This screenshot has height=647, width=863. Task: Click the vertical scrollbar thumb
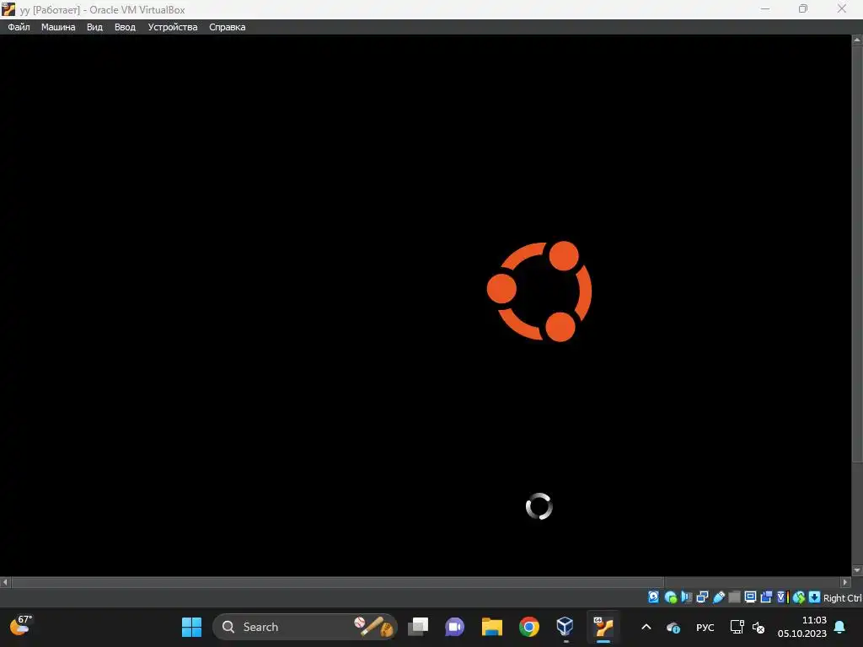click(x=857, y=254)
